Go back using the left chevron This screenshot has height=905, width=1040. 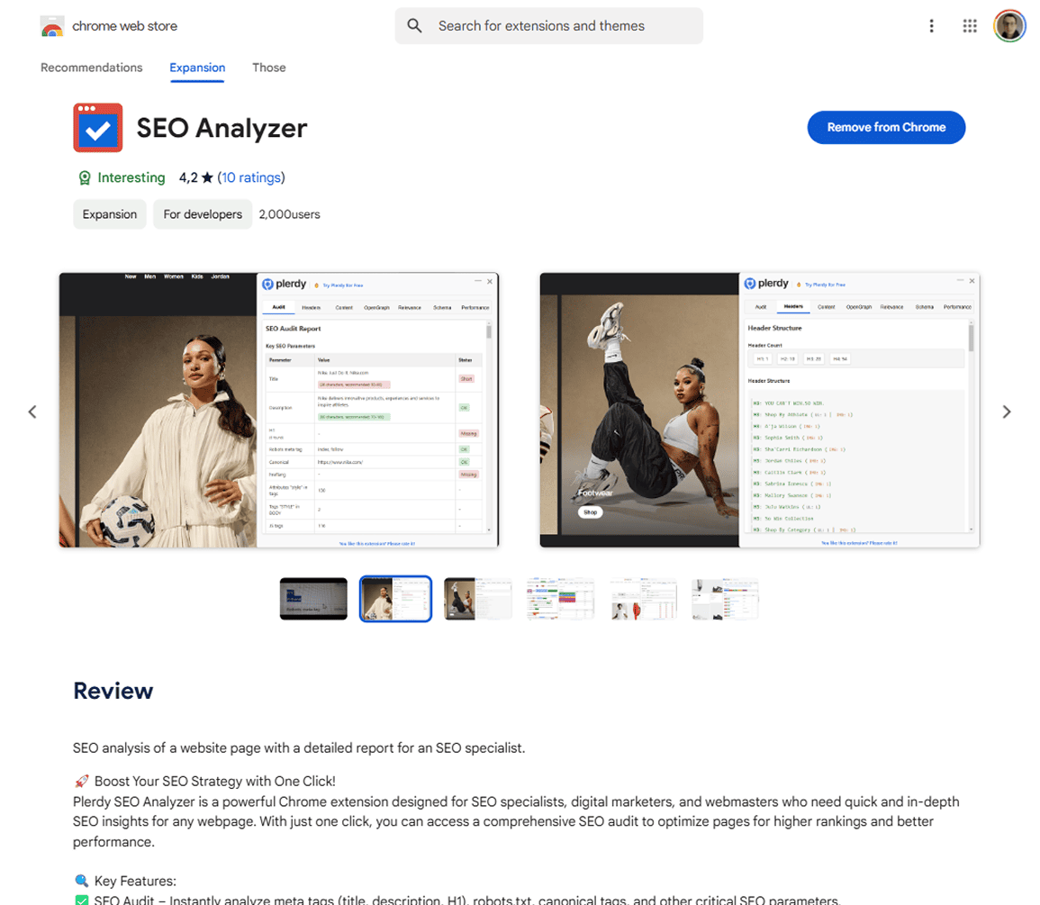pos(32,412)
